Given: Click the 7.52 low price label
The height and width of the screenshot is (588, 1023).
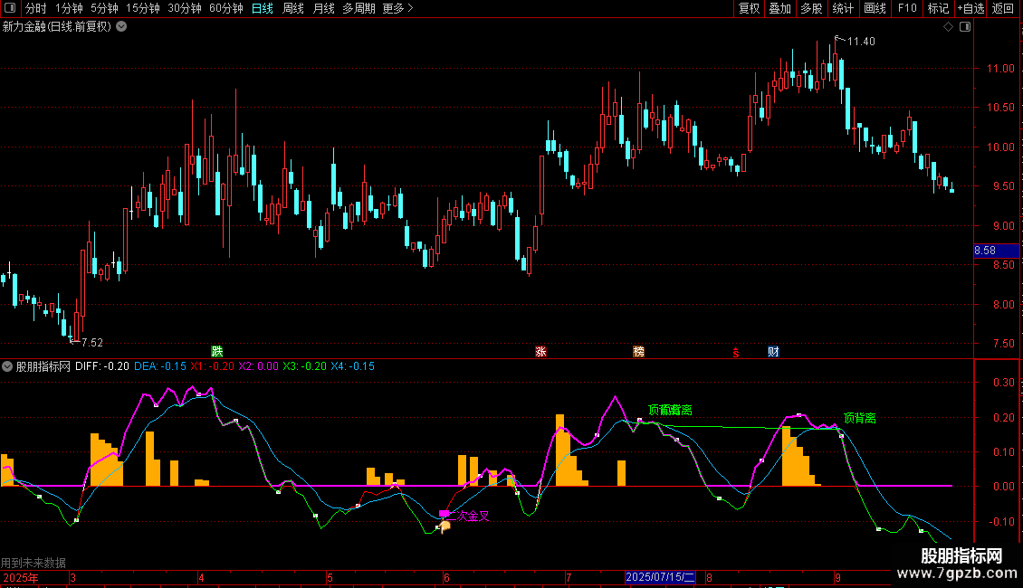Looking at the screenshot, I should pos(92,342).
